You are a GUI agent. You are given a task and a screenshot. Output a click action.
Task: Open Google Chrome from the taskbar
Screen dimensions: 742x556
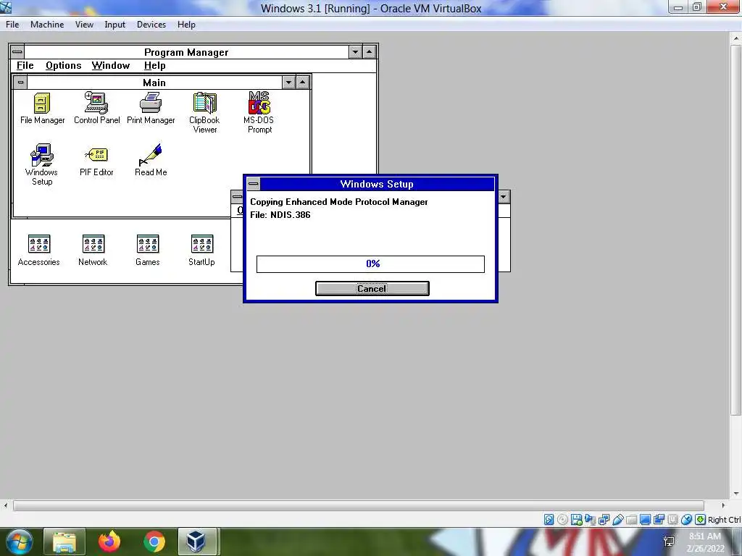[x=154, y=542]
